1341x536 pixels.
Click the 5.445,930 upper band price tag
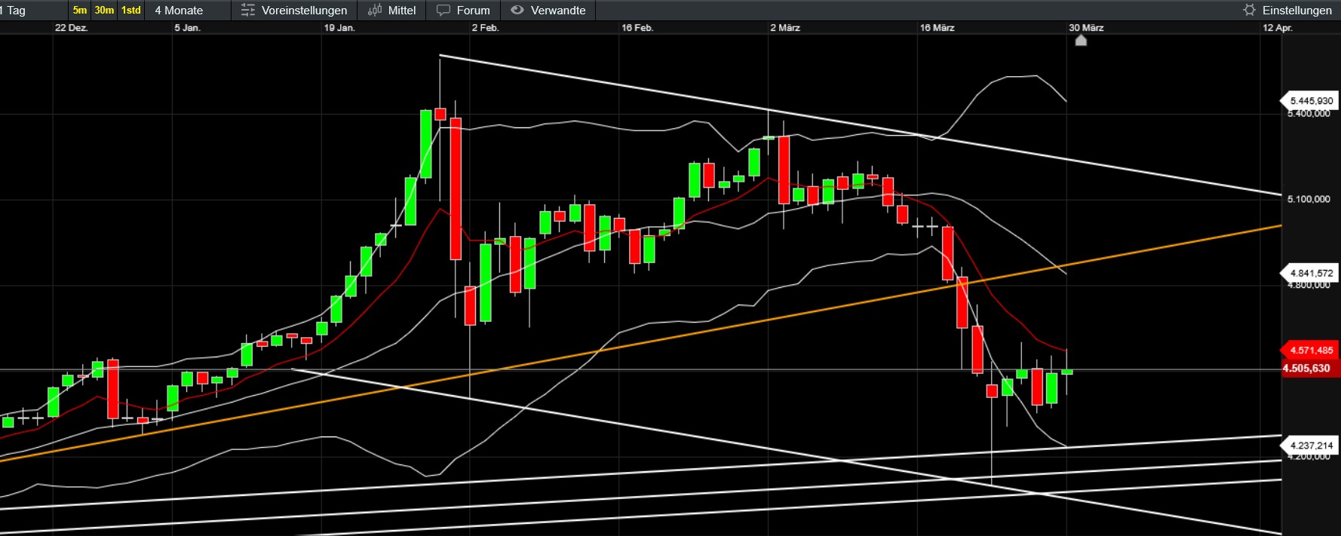coord(1311,101)
